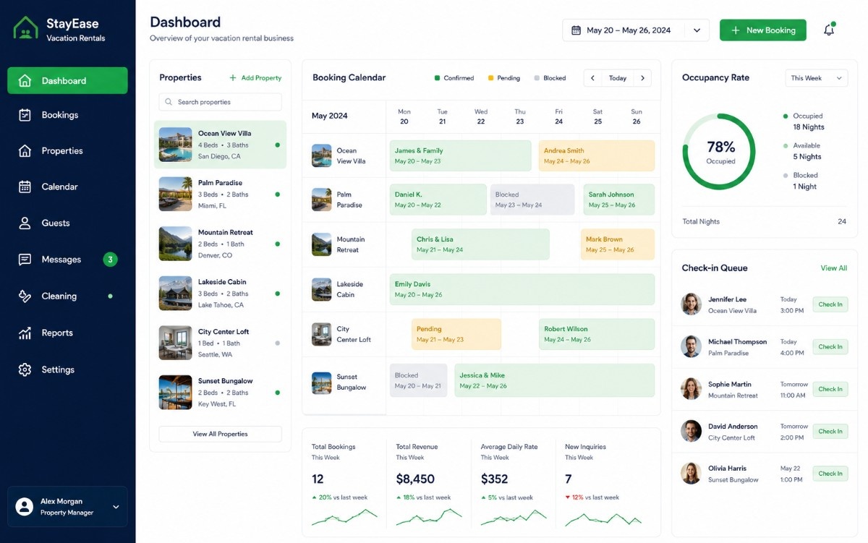The image size is (868, 543).
Task: Open Bookings from the sidebar
Action: click(x=67, y=115)
